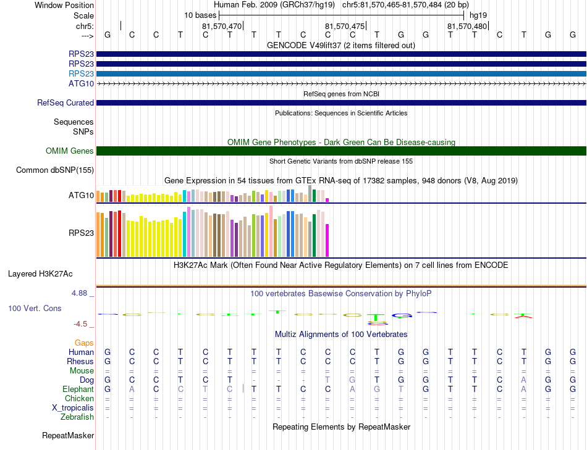Viewport: 587px width, 450px height.
Task: Click the Human Feb. 2009 (GRCh37/hg19) position title
Action: pos(274,5)
